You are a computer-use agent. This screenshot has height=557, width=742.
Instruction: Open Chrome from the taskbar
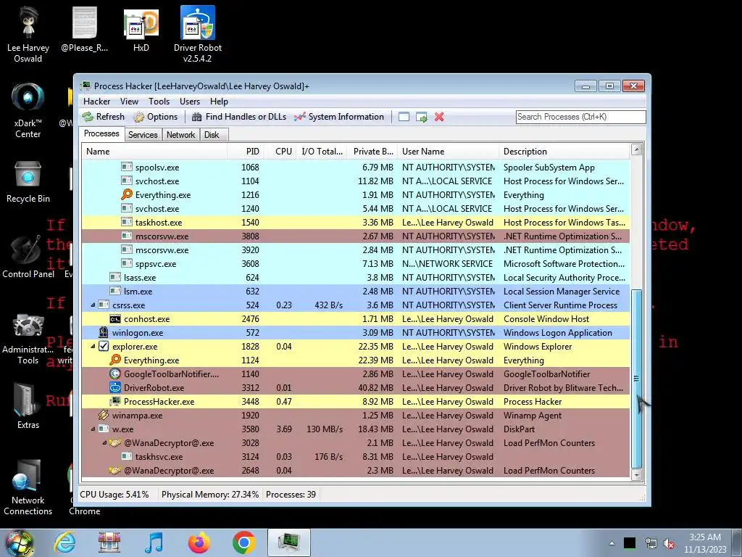click(243, 542)
